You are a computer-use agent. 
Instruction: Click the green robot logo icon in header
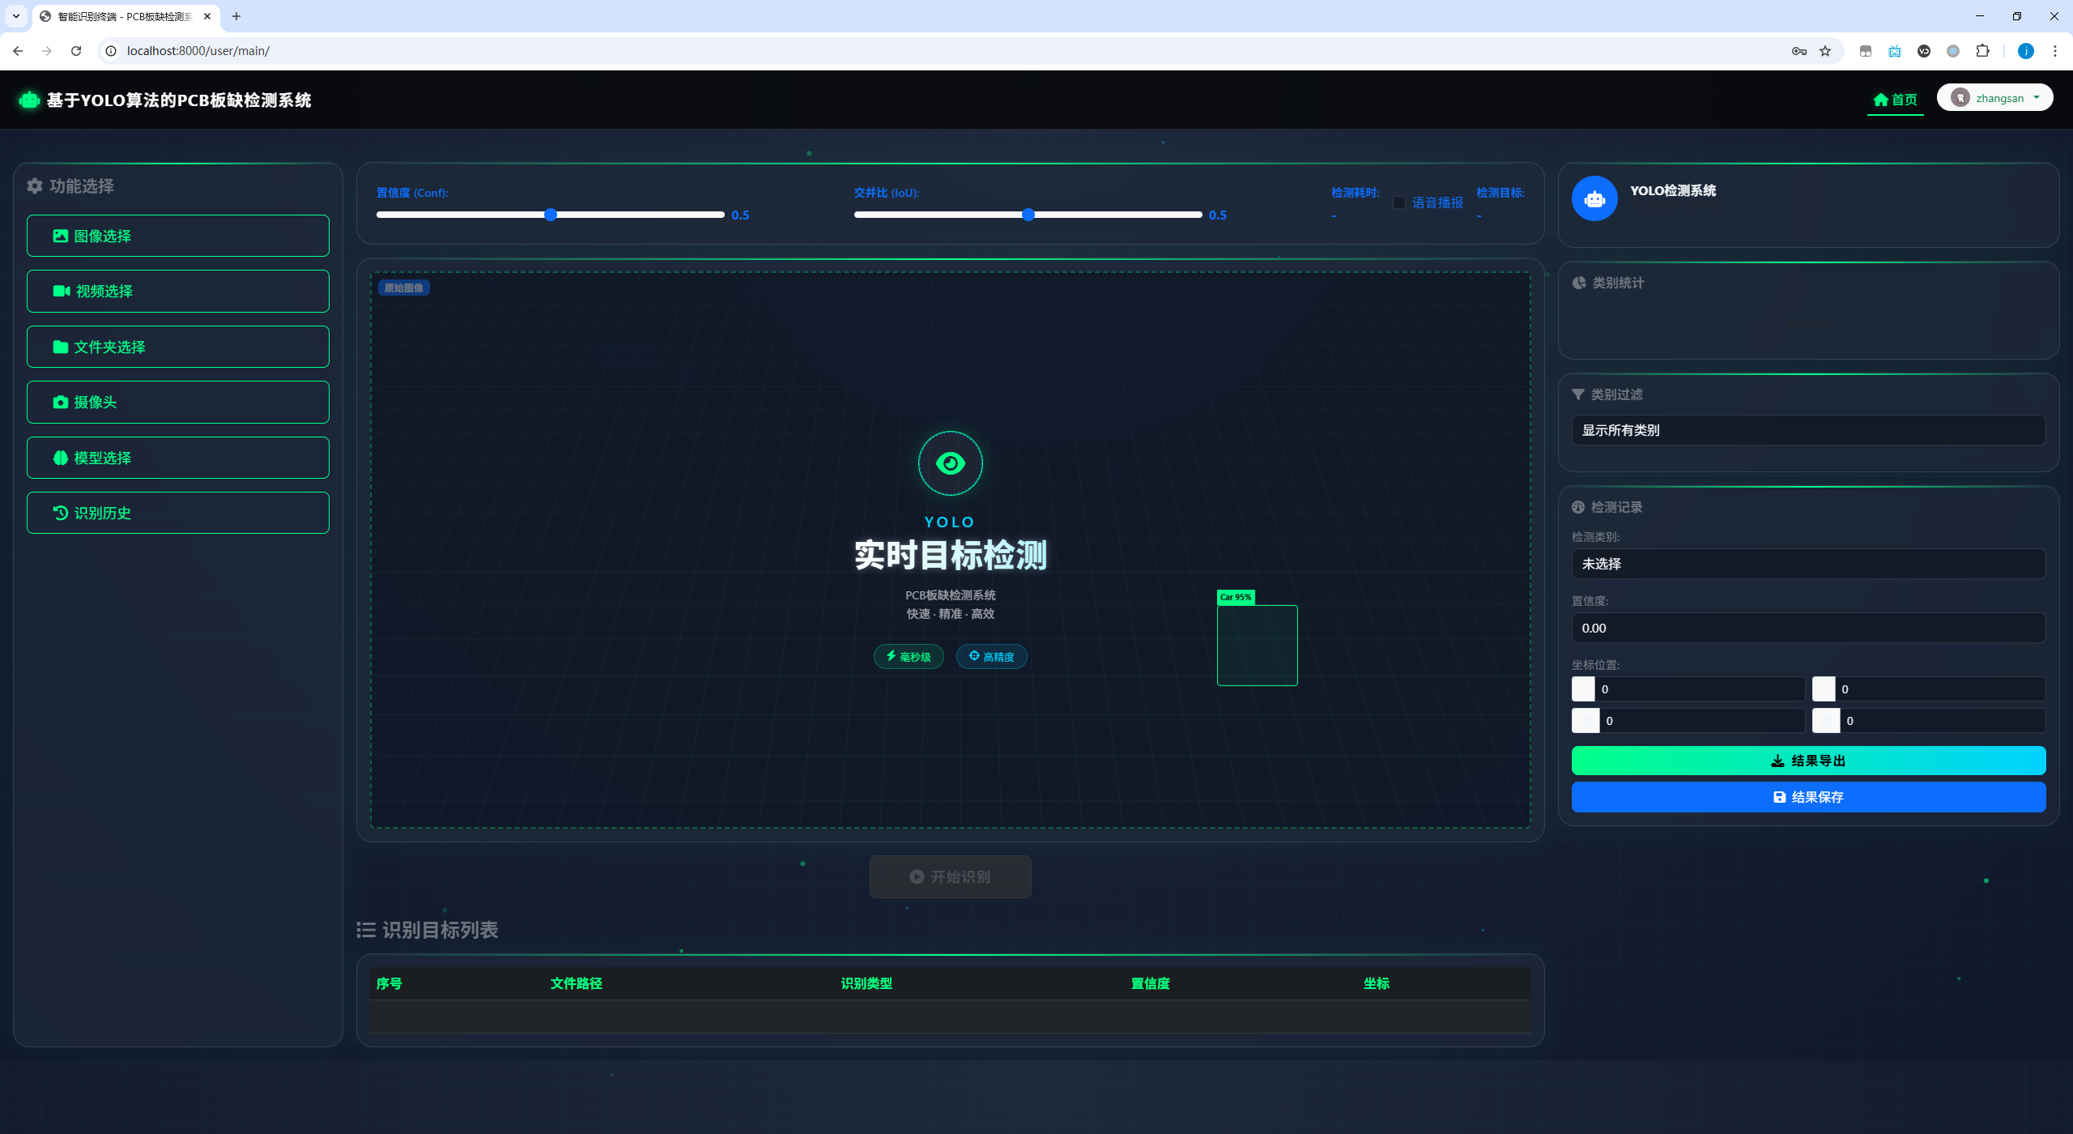tap(29, 100)
